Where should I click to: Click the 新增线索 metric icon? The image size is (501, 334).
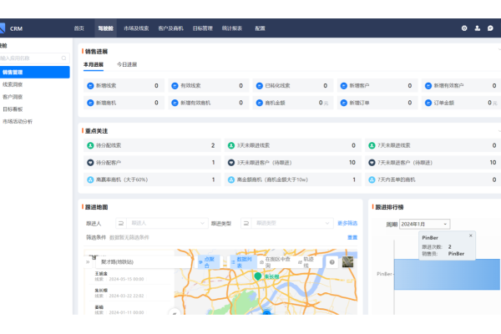90,86
